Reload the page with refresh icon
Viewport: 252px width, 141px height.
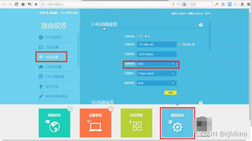[x=16, y=4]
